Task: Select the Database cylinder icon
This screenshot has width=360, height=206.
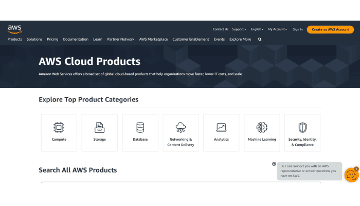Action: (140, 127)
